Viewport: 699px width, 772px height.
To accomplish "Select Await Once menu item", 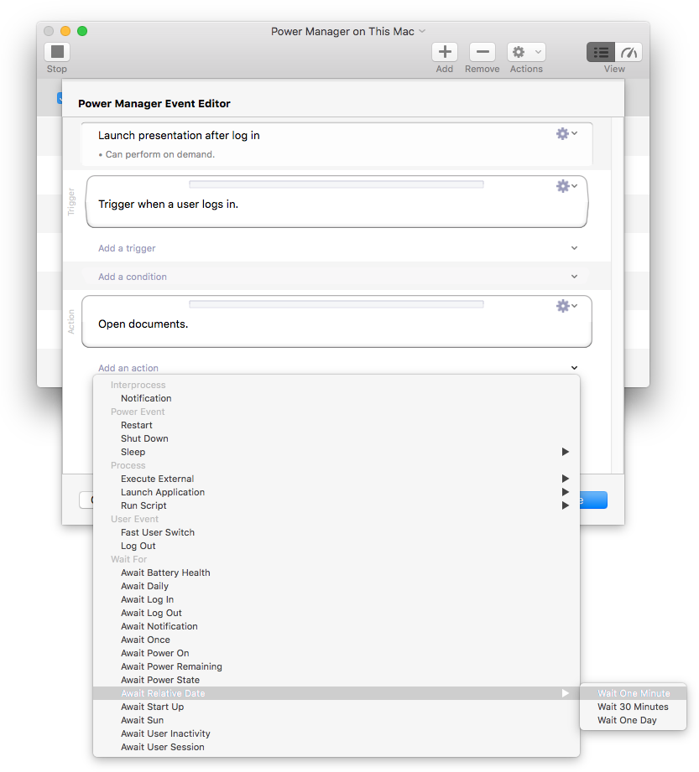I will click(x=336, y=640).
